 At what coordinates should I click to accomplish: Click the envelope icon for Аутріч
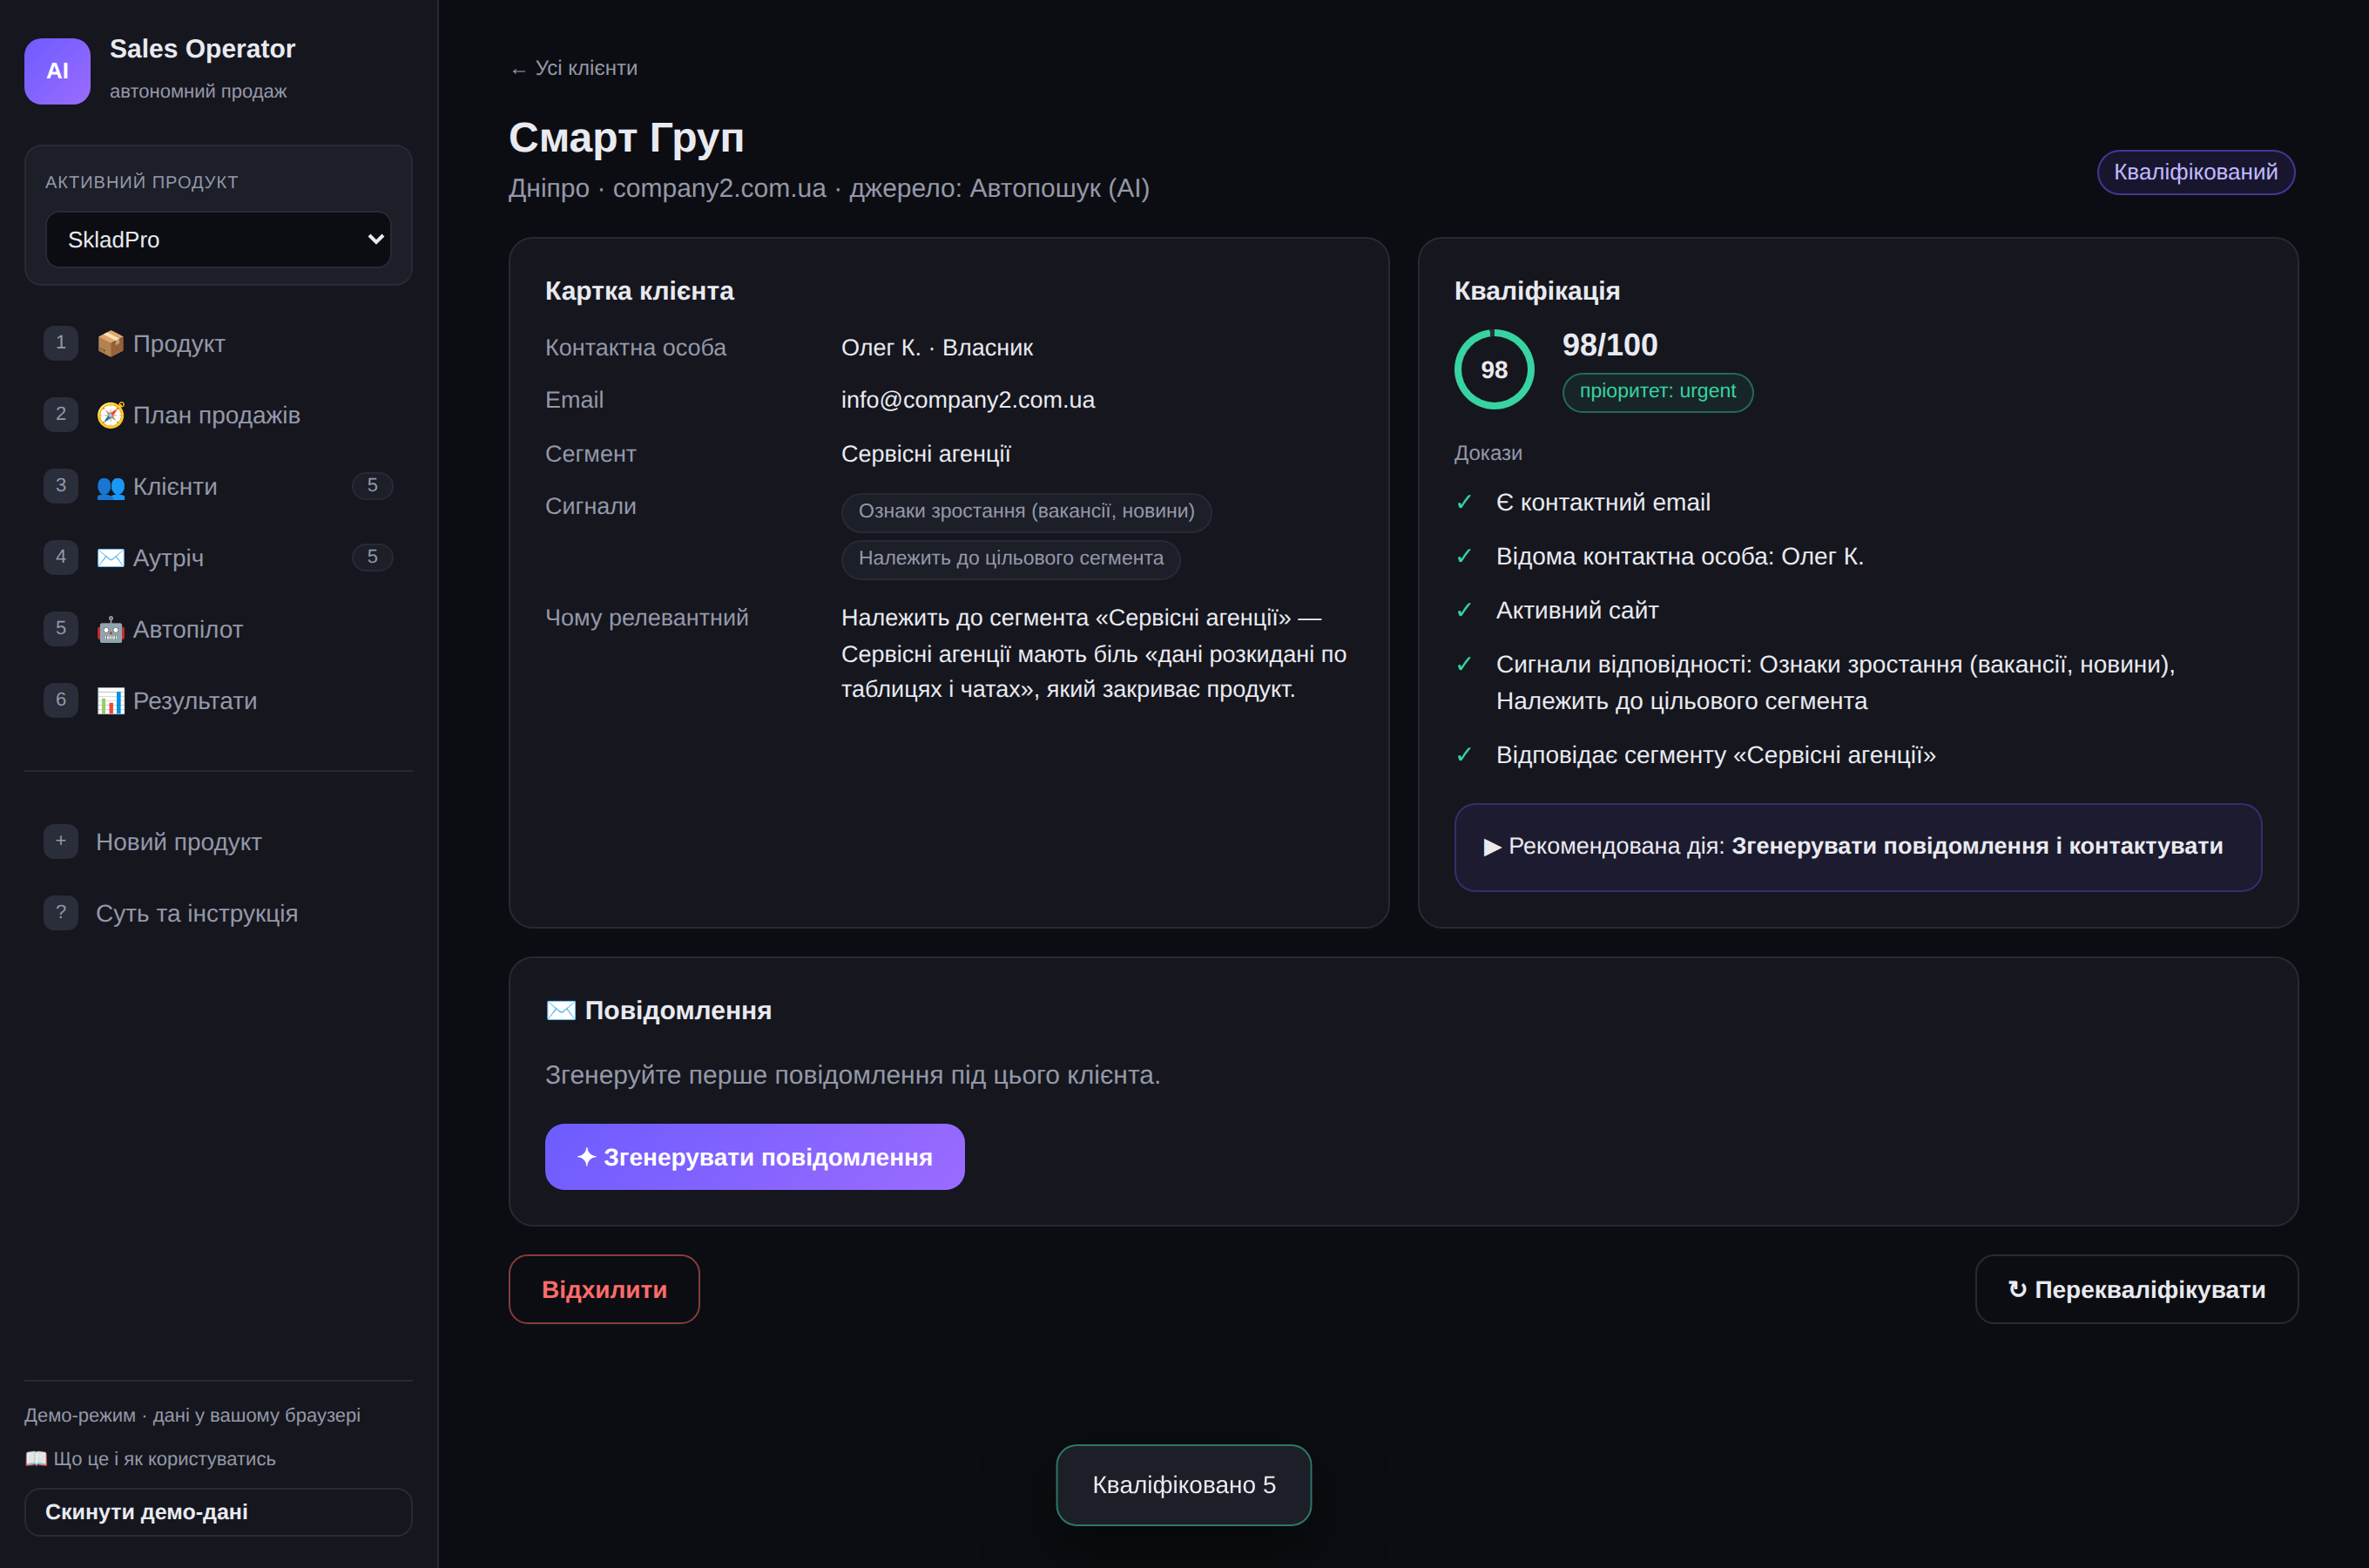click(110, 558)
